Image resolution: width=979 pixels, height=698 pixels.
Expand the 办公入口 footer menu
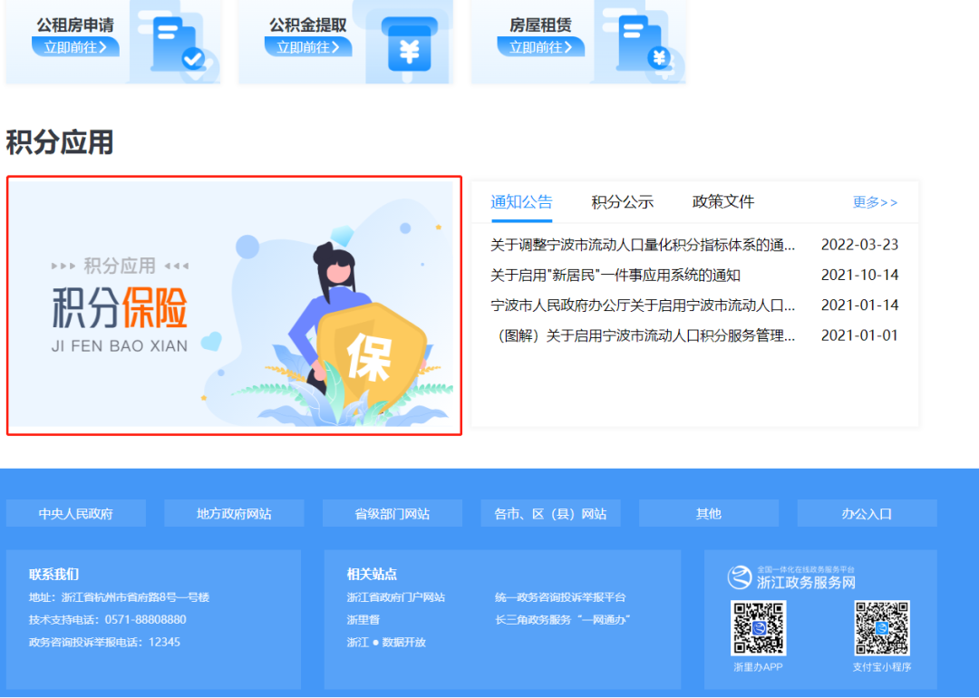pyautogui.click(x=868, y=513)
